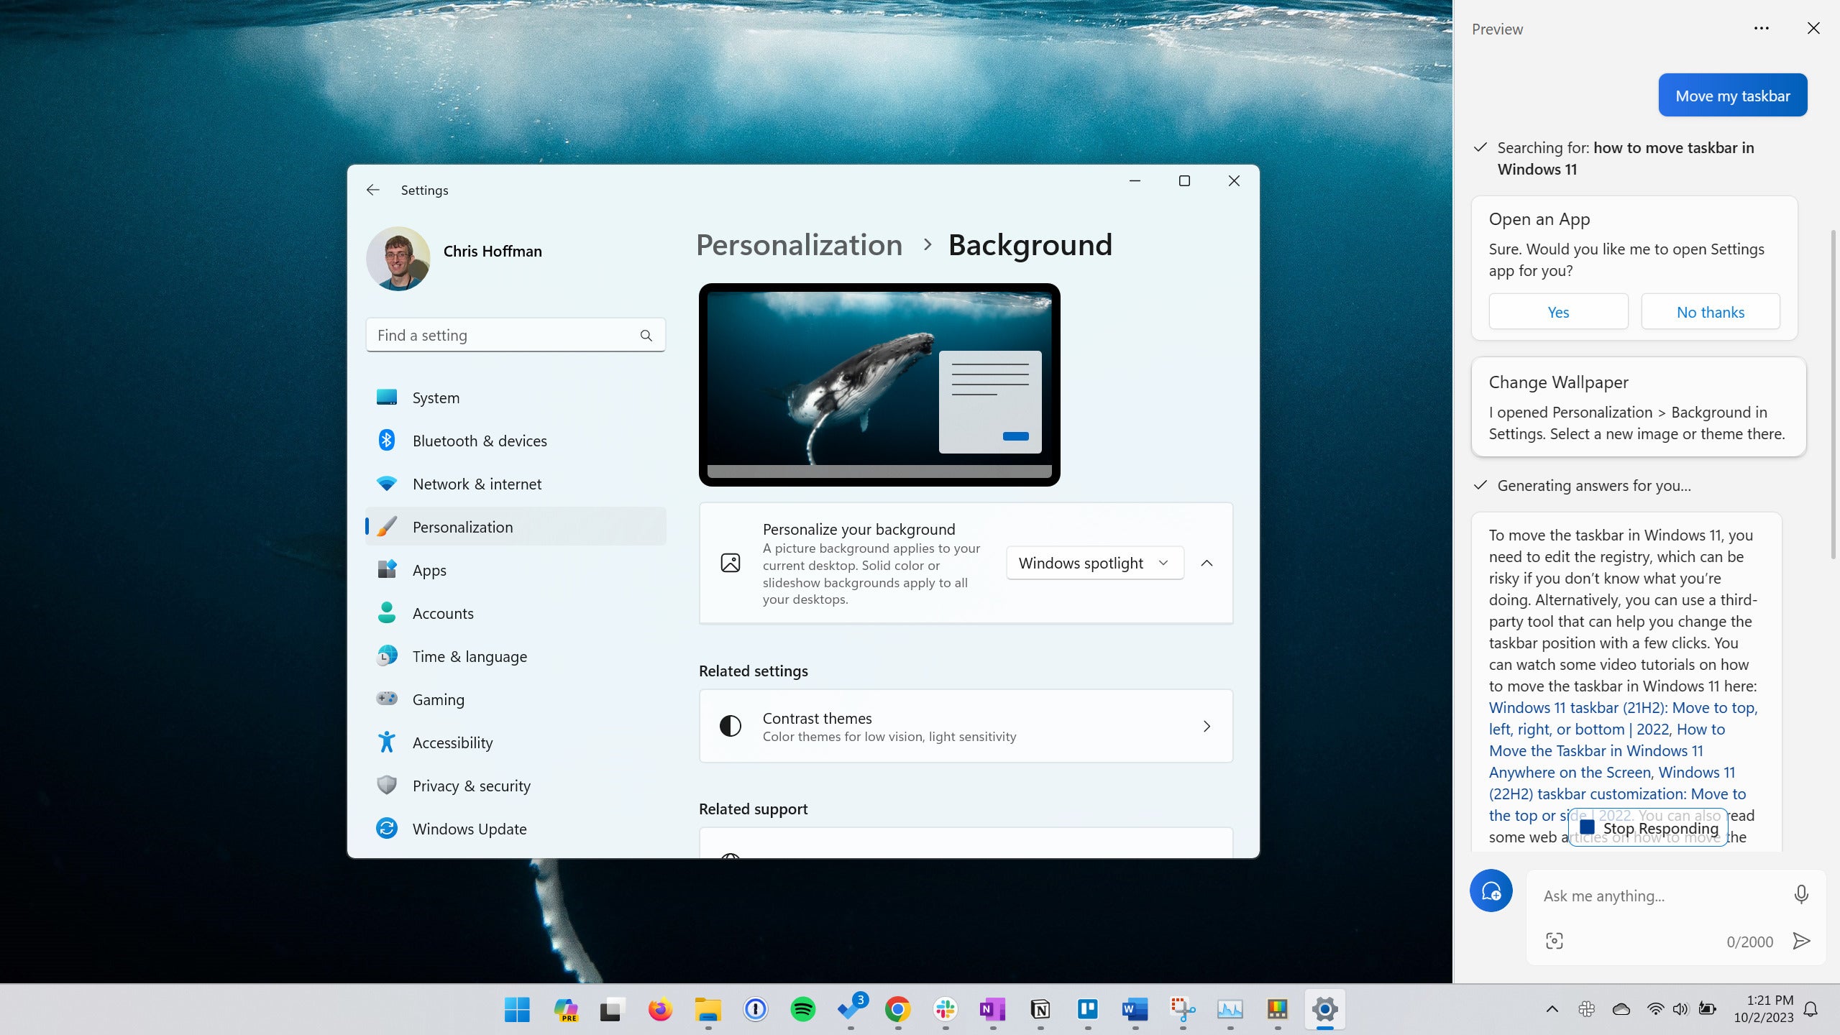The image size is (1840, 1035).
Task: Open volume control in system tray
Action: (1680, 1009)
